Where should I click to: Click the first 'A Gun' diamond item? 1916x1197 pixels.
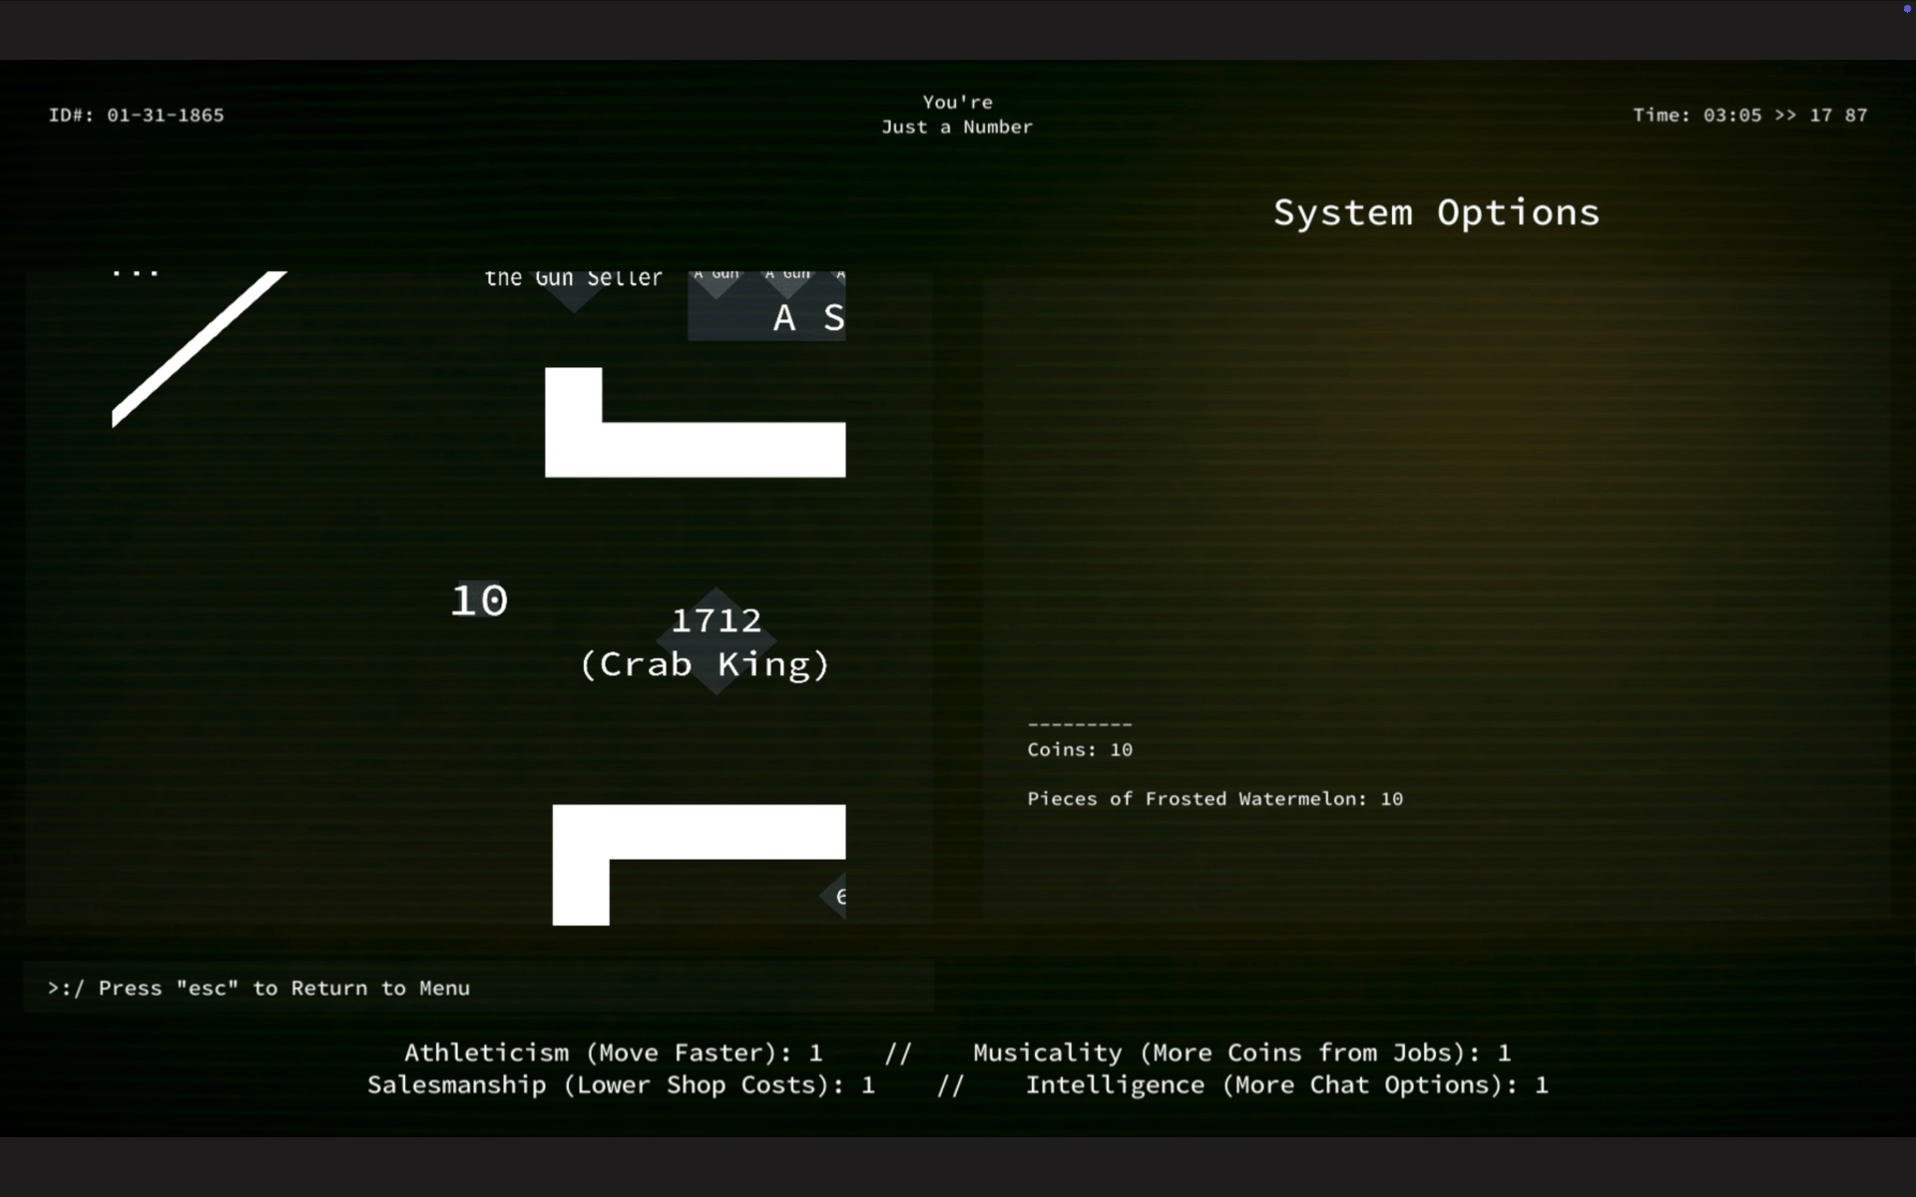[x=717, y=283]
